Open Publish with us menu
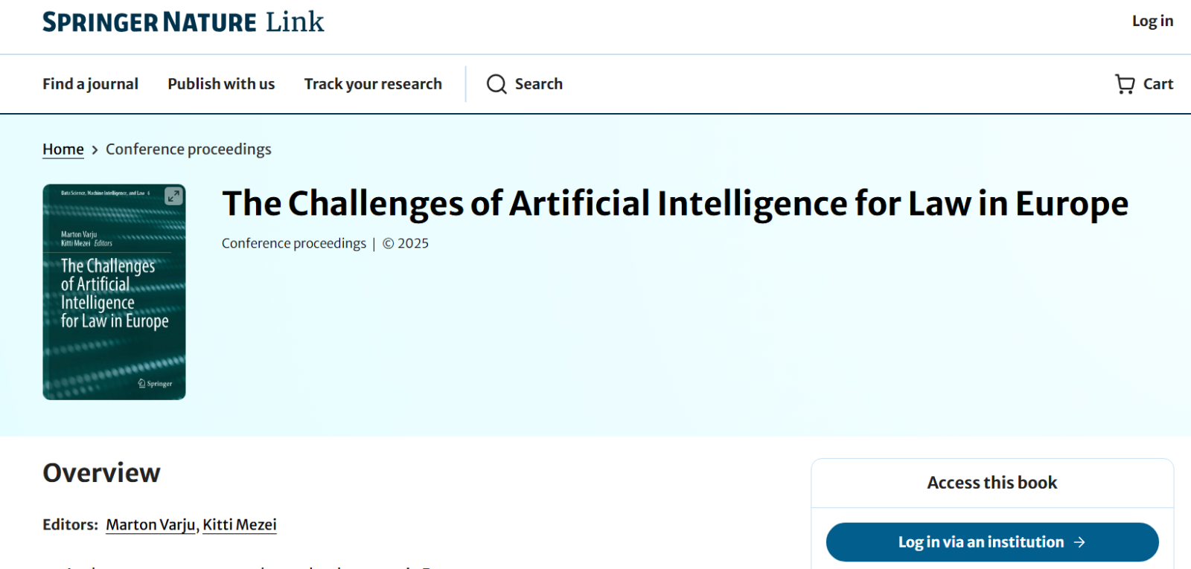 coord(221,84)
